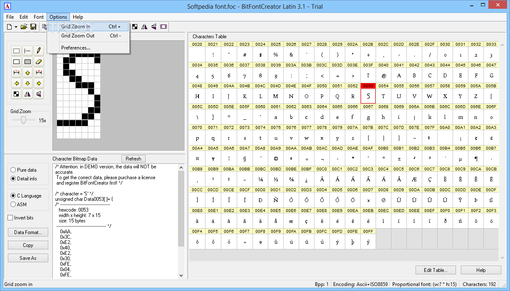510x291 pixels.
Task: Select the empty rectangle tool
Action: [x=16, y=62]
